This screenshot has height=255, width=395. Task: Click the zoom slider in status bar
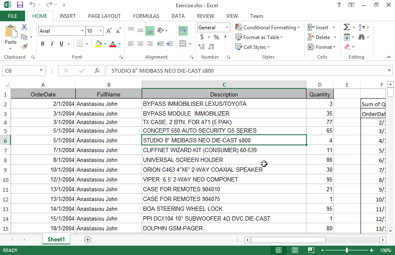(347, 250)
